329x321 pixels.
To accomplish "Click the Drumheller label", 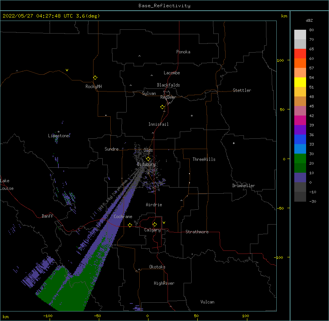I will click(x=244, y=186).
